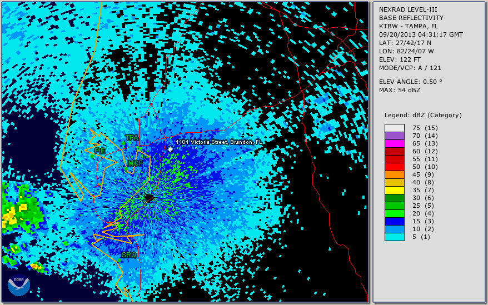Click the ELEV ANGLE: 0.50 text
This screenshot has height=305, width=488.
[x=411, y=82]
